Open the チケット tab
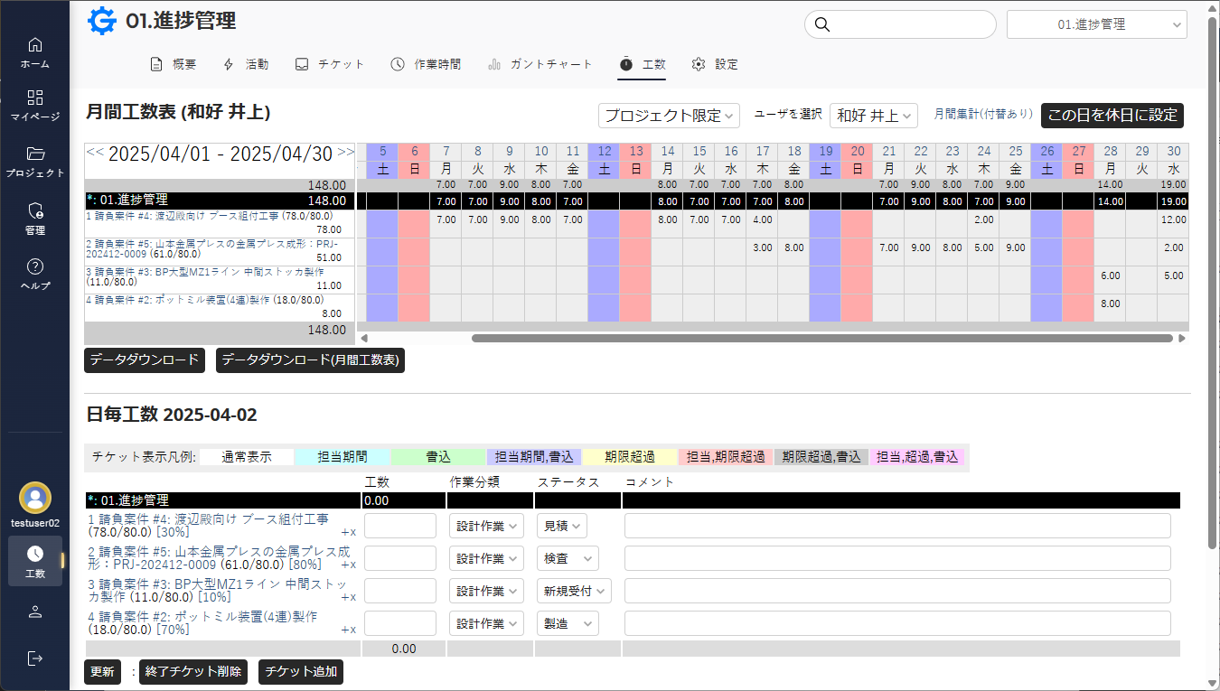The width and height of the screenshot is (1220, 691). click(330, 64)
